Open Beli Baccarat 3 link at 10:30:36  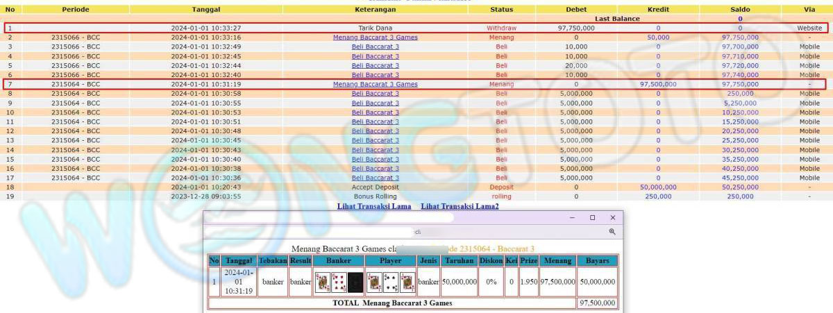point(375,178)
